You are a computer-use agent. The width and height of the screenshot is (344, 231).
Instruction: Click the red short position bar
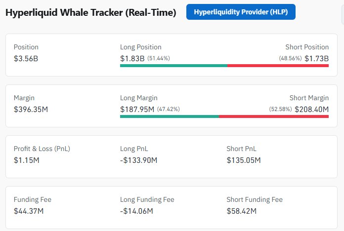click(278, 66)
